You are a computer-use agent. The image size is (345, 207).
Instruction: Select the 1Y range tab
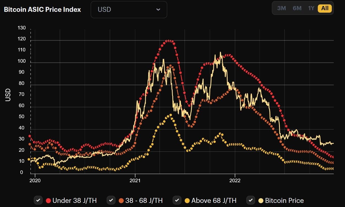pyautogui.click(x=311, y=8)
